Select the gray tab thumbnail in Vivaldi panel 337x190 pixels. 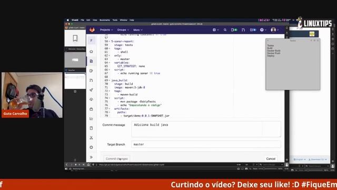pos(75,60)
